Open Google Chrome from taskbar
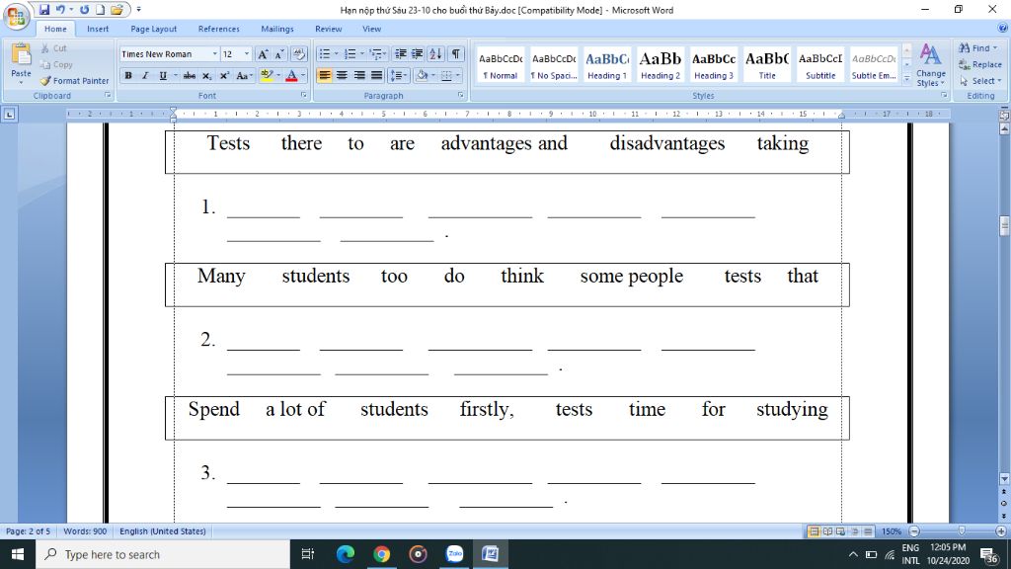The height and width of the screenshot is (569, 1011). [382, 554]
